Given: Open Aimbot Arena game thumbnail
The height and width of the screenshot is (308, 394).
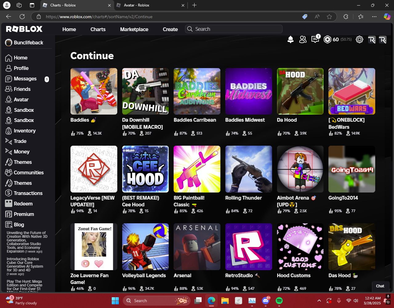Looking at the screenshot, I should coord(300,169).
